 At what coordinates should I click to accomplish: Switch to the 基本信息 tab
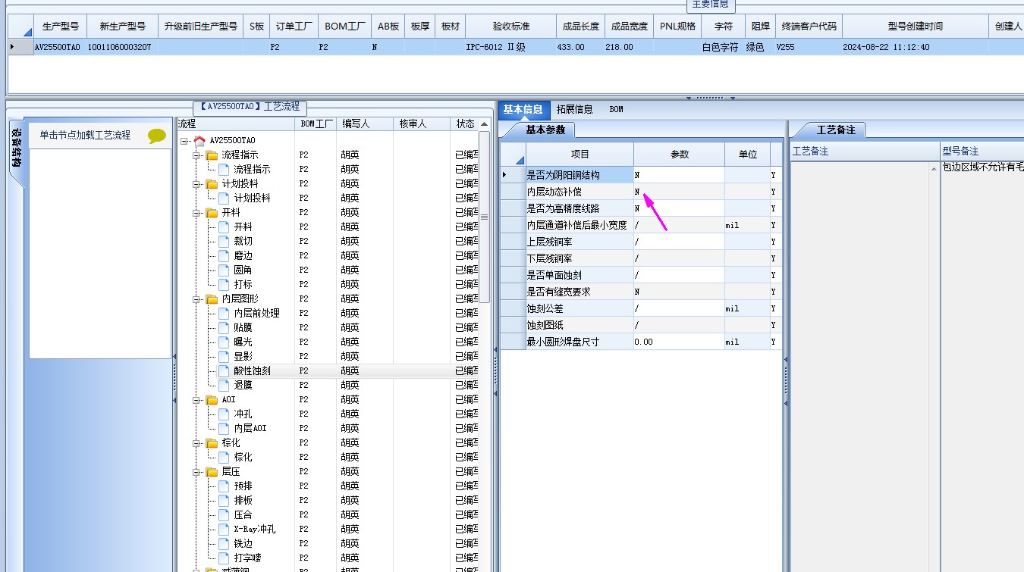(523, 109)
